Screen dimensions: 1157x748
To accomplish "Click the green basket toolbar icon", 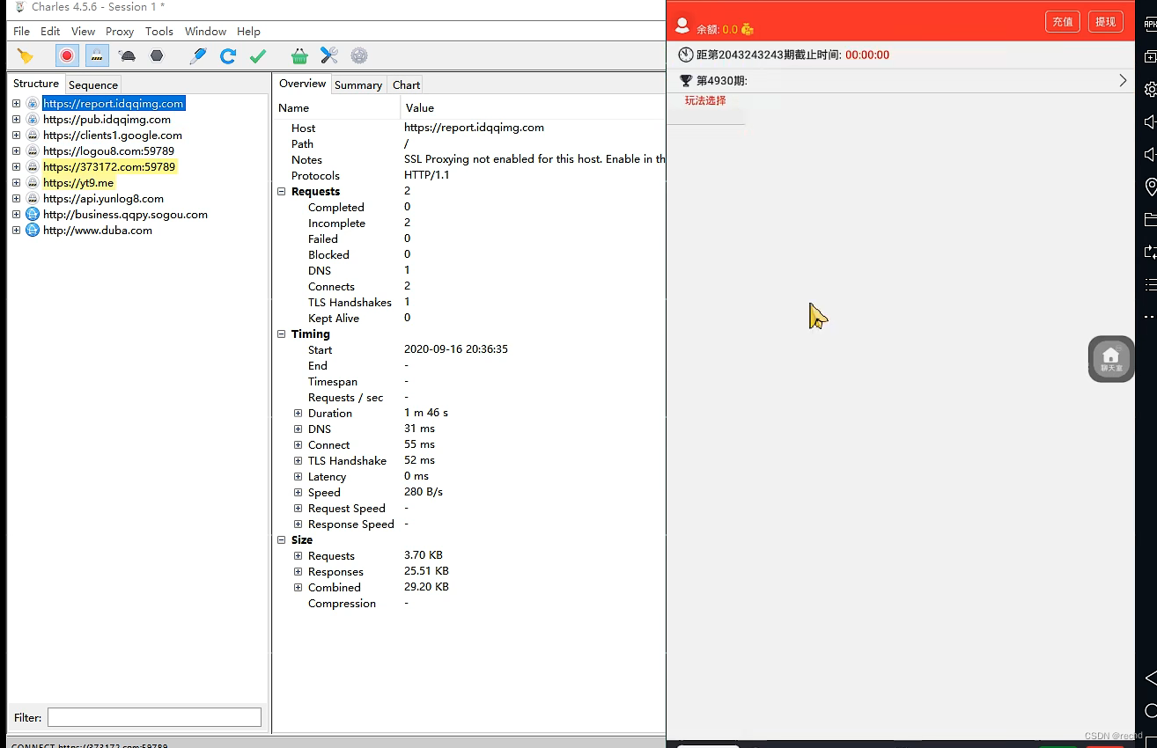I will (299, 55).
